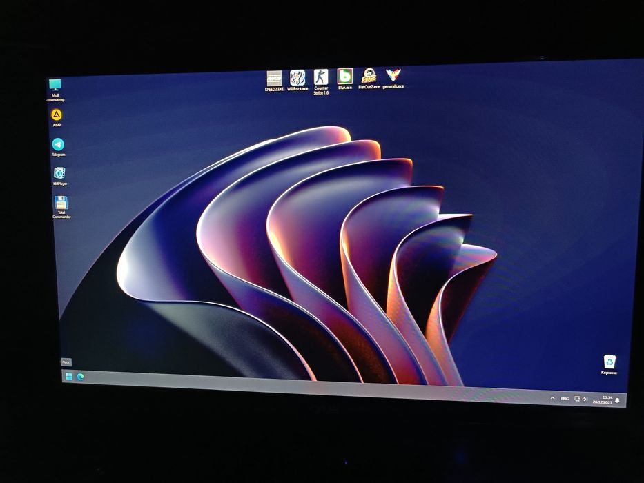Expand the hidden tray icons chevron
644x483 pixels.
tap(552, 398)
